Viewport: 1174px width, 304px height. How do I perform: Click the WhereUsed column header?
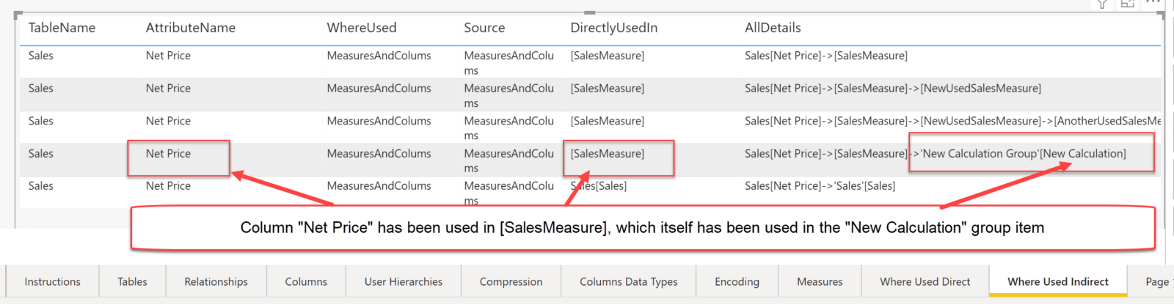point(362,28)
